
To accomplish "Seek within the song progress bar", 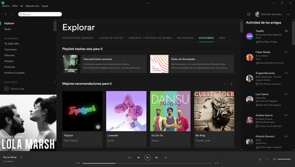I will tap(147, 163).
